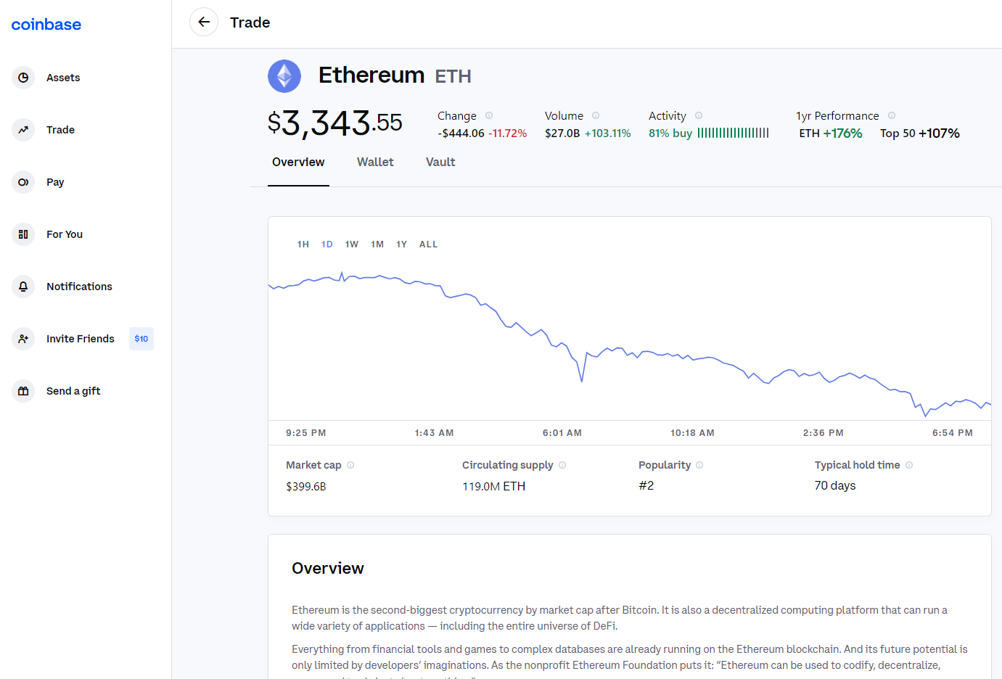
Task: Click info icon next to Activity
Action: 699,115
